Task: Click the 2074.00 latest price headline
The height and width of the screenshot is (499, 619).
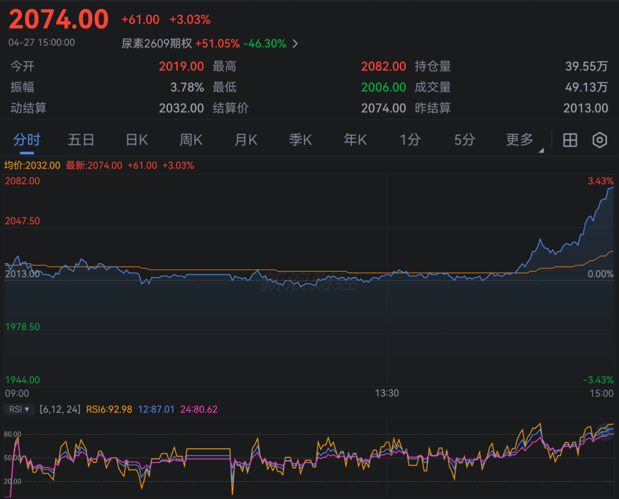Action: (58, 19)
